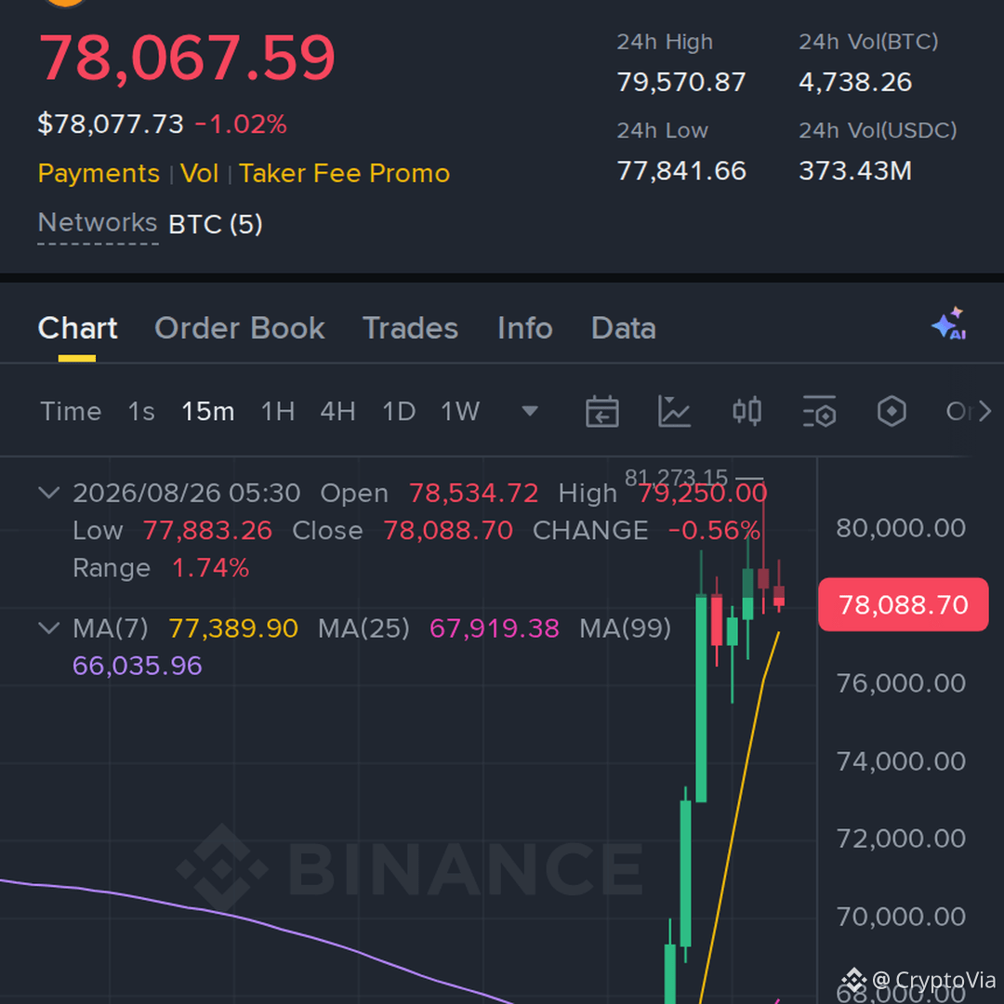Viewport: 1004px width, 1004px height.
Task: Click the 80,000.00 price axis label
Action: point(901,528)
